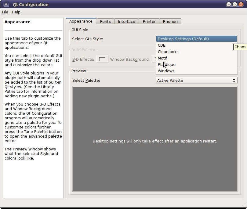Screen dimensions: 247x209
Task: Choose Windows from the GUI style list
Action: [x=197, y=71]
